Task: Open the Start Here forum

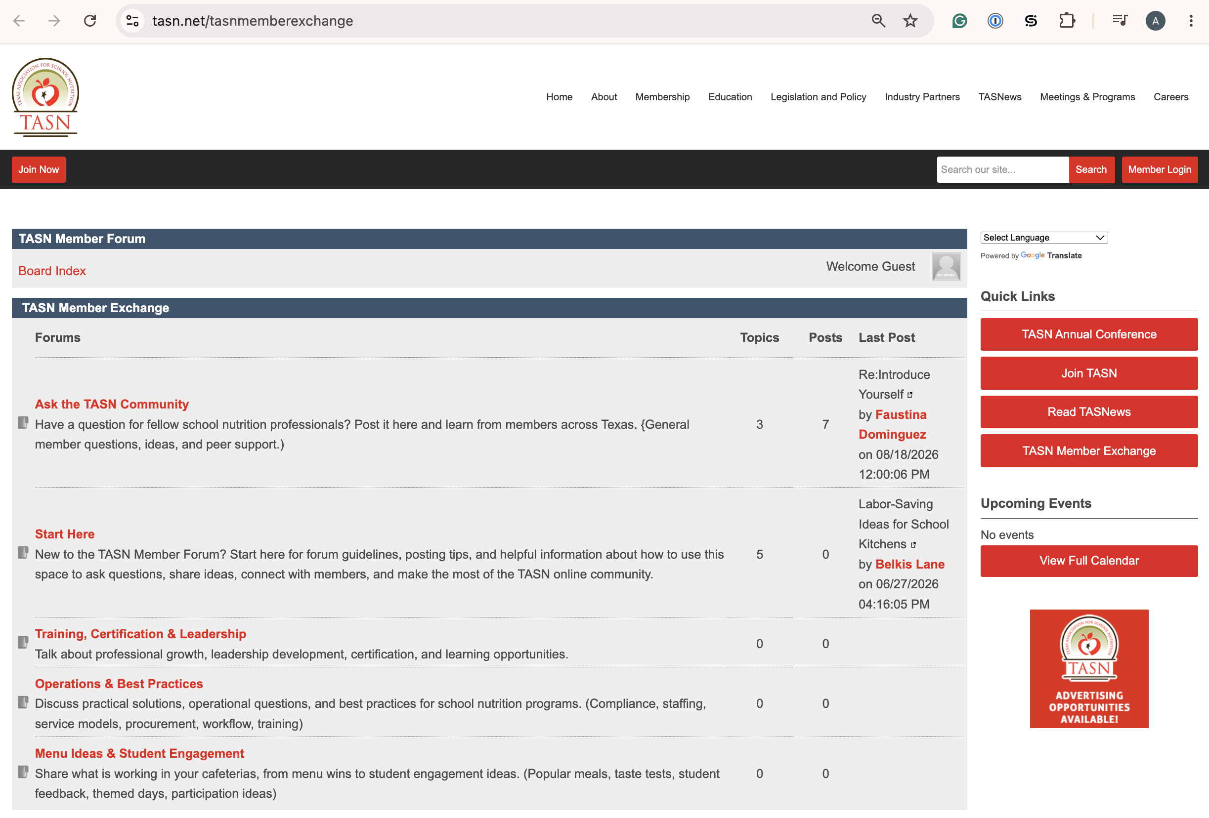Action: (x=65, y=534)
